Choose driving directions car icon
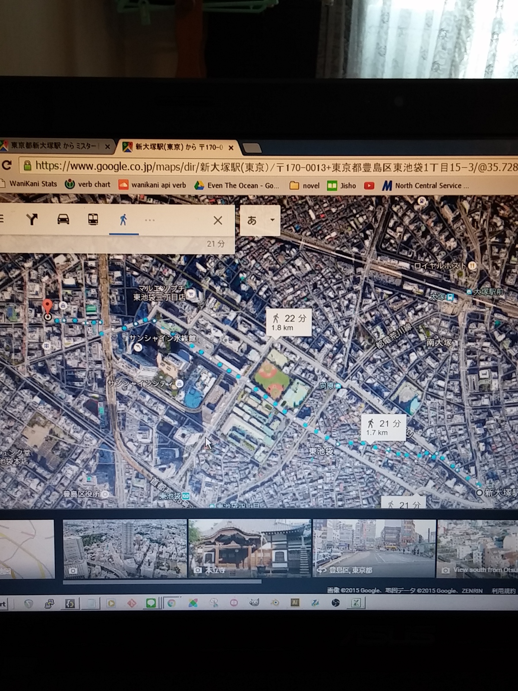518x691 pixels. 63,219
